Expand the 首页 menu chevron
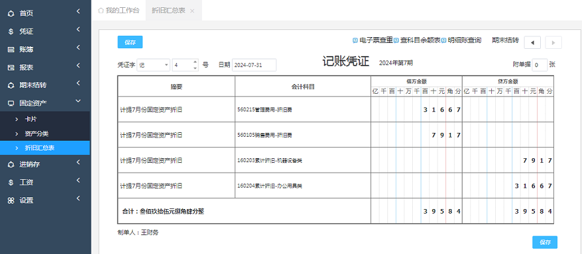The height and width of the screenshot is (254, 582). pyautogui.click(x=78, y=12)
